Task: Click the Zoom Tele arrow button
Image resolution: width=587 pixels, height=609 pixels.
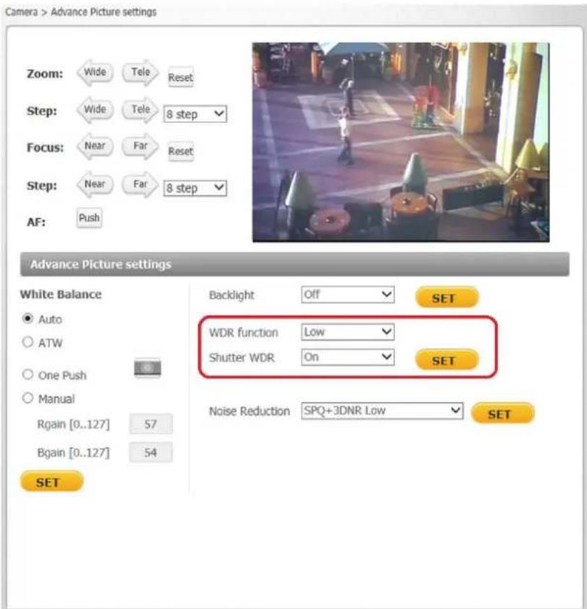Action: [x=140, y=73]
